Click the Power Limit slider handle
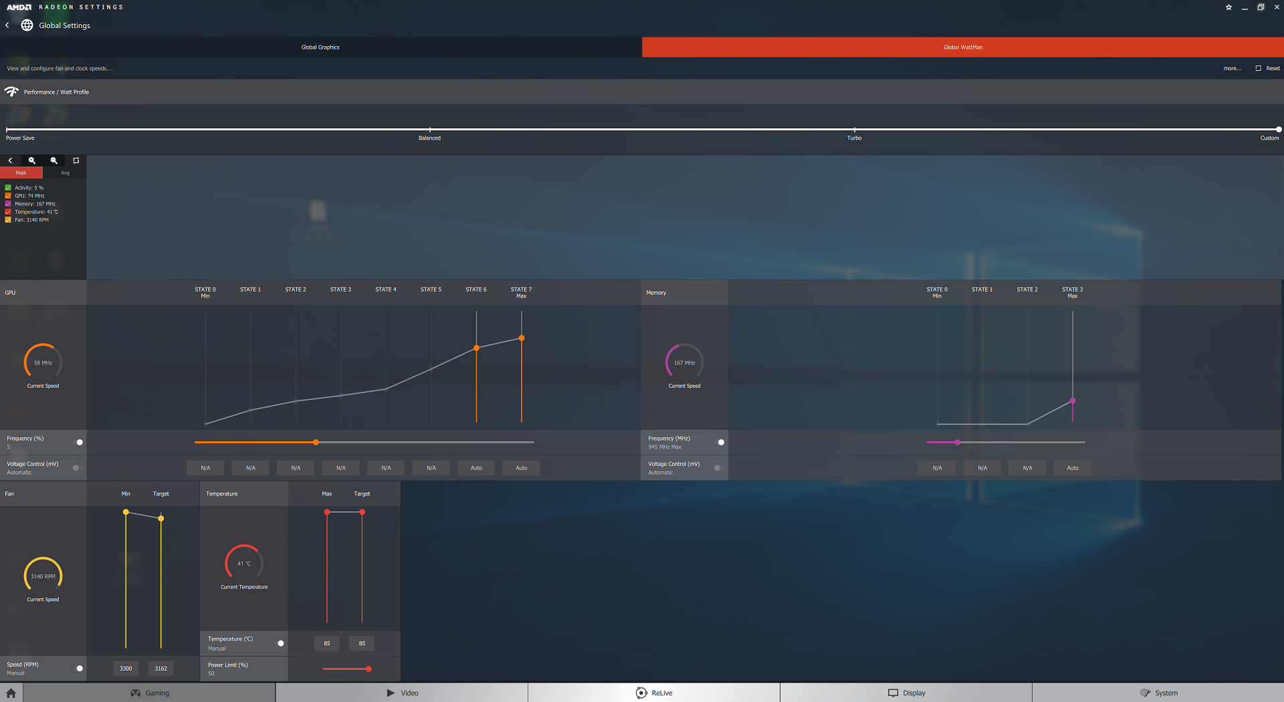Image resolution: width=1284 pixels, height=702 pixels. coord(368,669)
